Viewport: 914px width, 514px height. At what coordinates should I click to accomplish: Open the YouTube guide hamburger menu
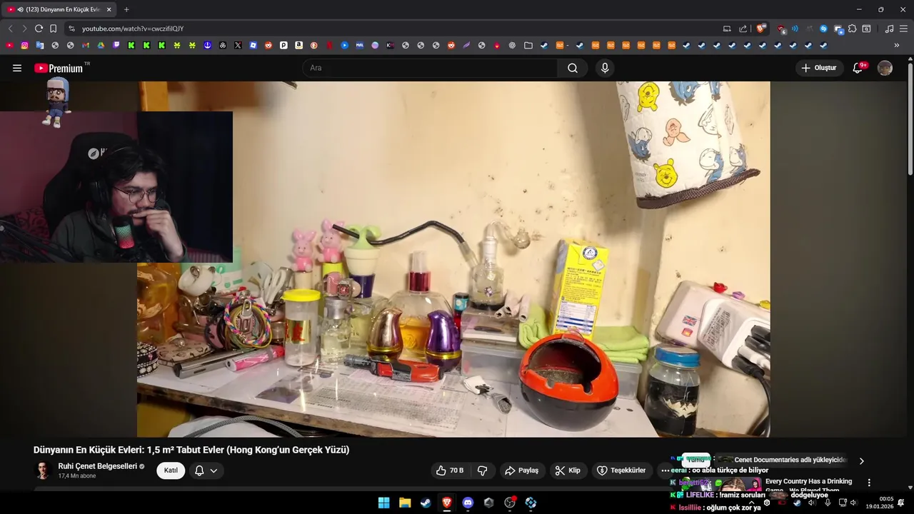coord(17,68)
